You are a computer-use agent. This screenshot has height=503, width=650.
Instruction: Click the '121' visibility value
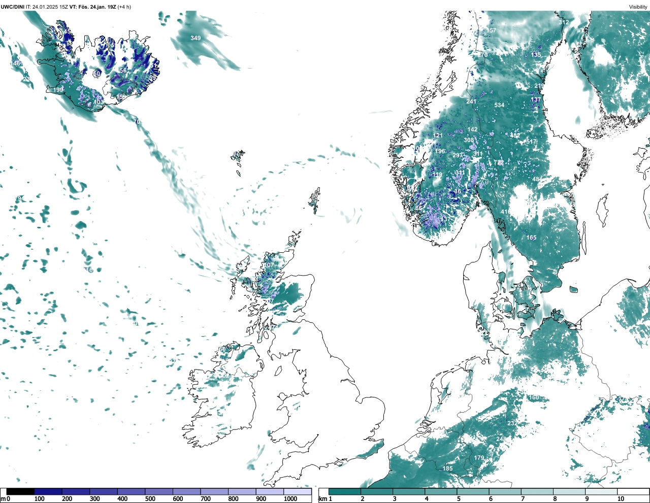click(438, 136)
